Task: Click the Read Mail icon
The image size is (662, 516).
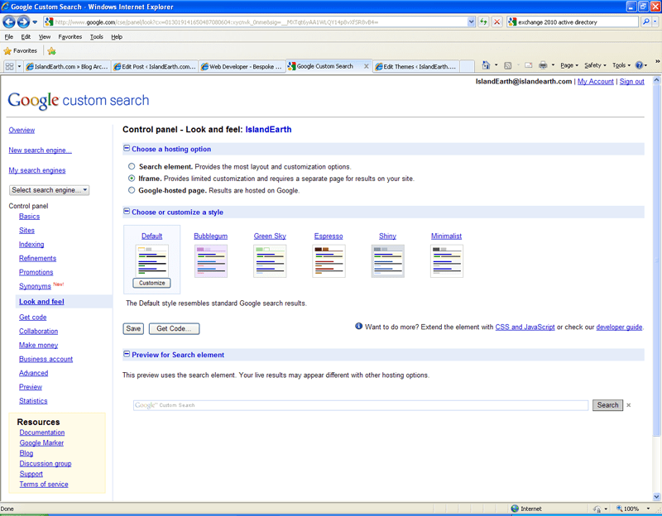Action: 529,65
